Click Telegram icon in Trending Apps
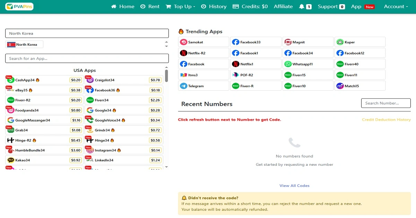The image size is (416, 218). pos(183,86)
